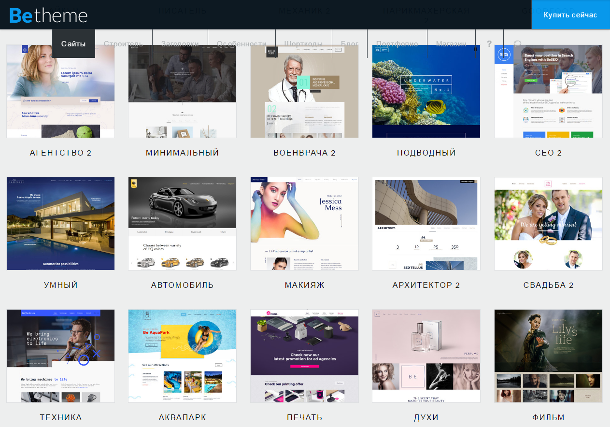Open the ПЕЧАТЬ caption link
Screen dimensions: 610x427
(x=304, y=417)
